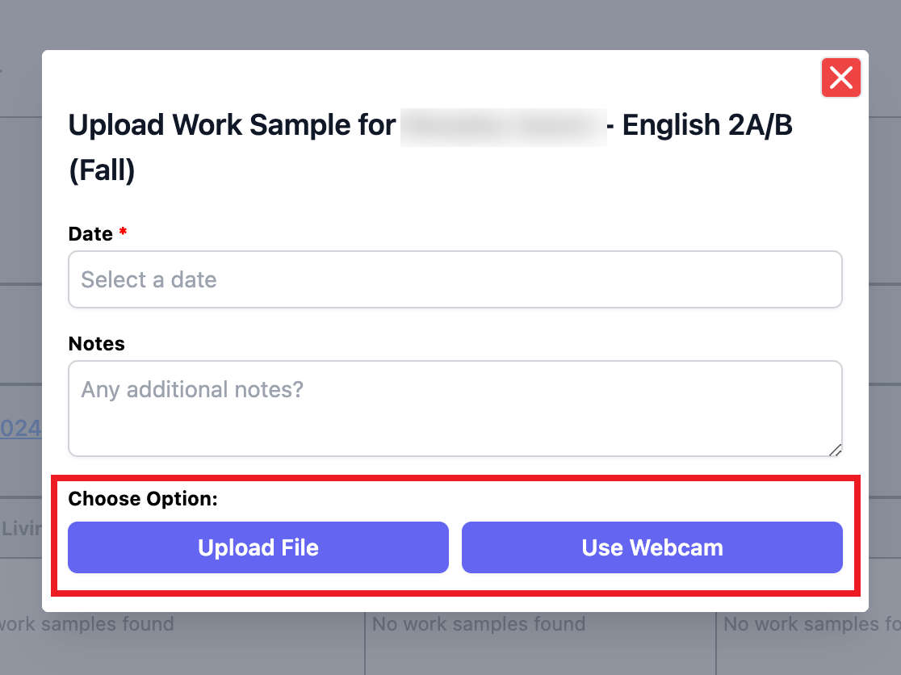The width and height of the screenshot is (901, 675).
Task: Choose the Use Webcam option
Action: (652, 547)
